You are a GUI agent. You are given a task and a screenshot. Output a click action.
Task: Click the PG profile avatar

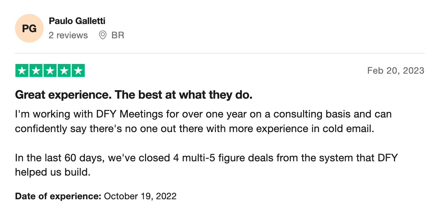[x=29, y=28]
